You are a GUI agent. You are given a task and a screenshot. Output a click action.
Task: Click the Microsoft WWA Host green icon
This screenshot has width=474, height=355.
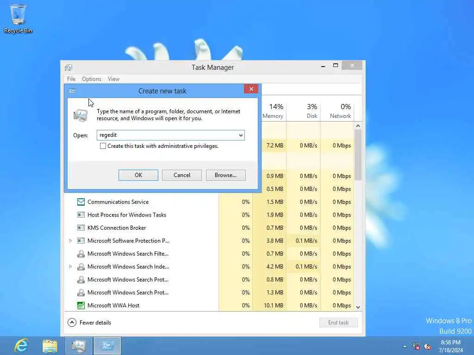tap(81, 306)
